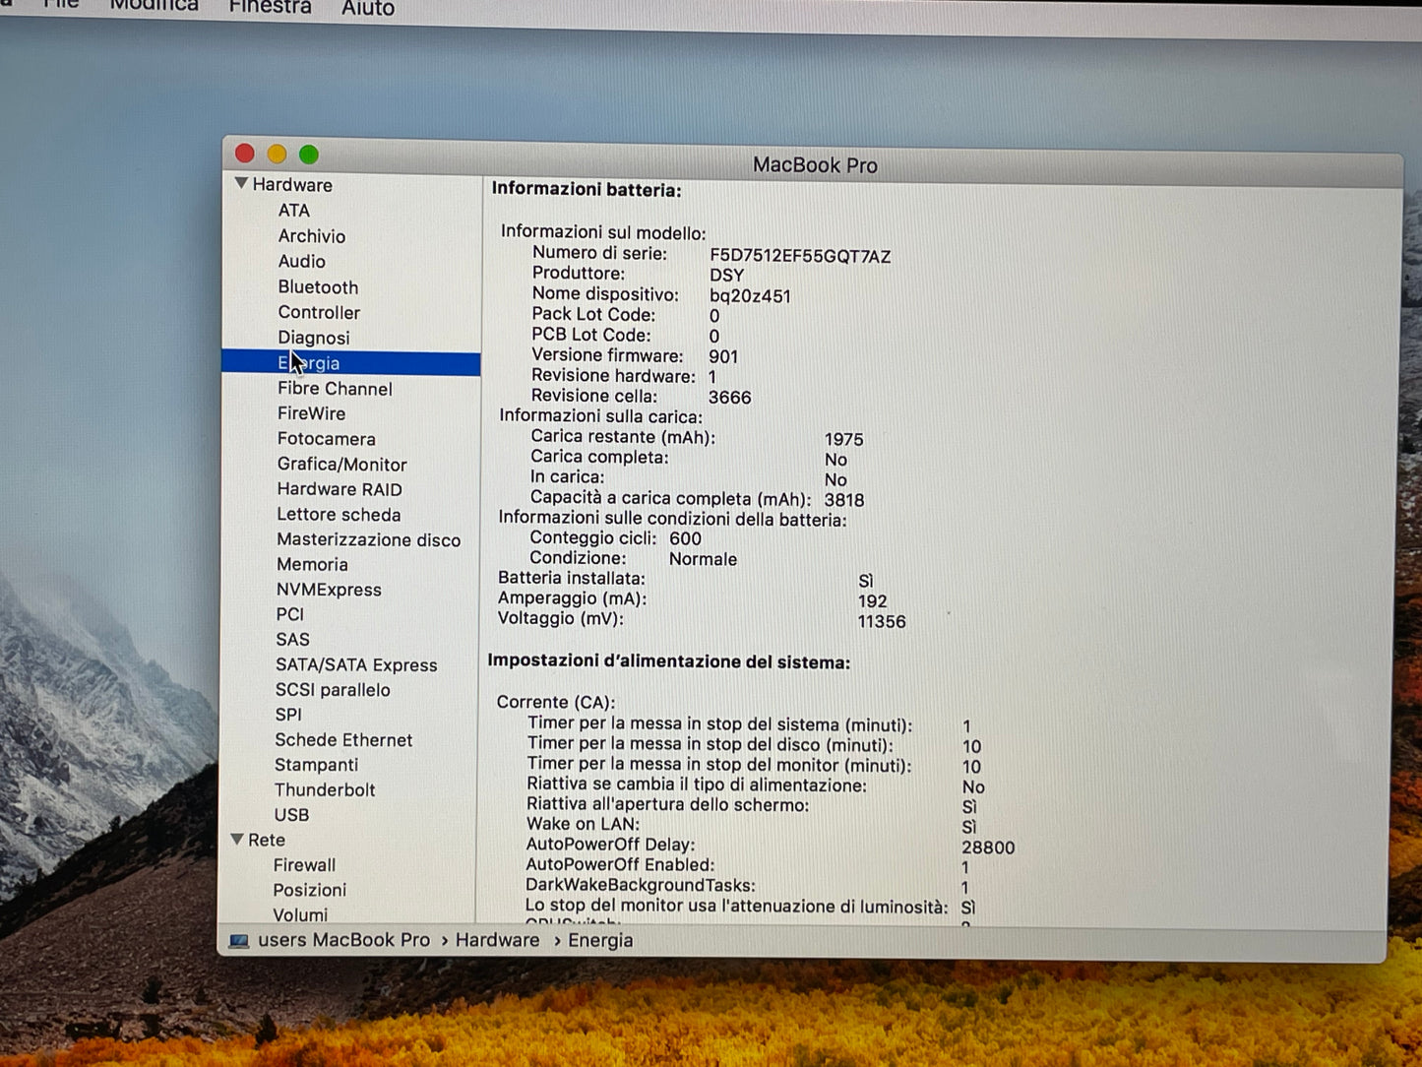The height and width of the screenshot is (1067, 1422).
Task: Click firmware version value 901
Action: click(x=723, y=357)
